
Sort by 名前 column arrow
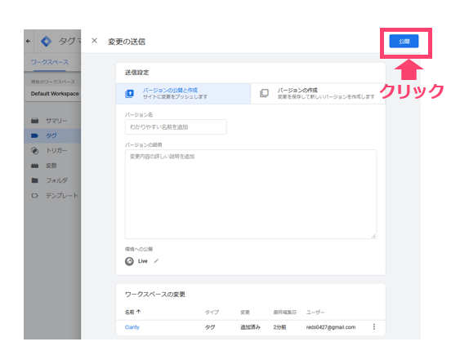click(x=139, y=312)
